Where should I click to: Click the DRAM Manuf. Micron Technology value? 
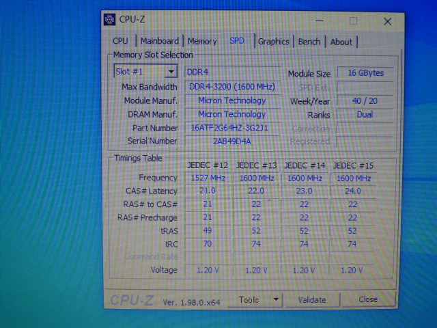point(232,114)
